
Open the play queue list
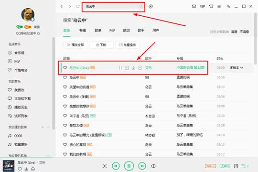[x=245, y=166]
